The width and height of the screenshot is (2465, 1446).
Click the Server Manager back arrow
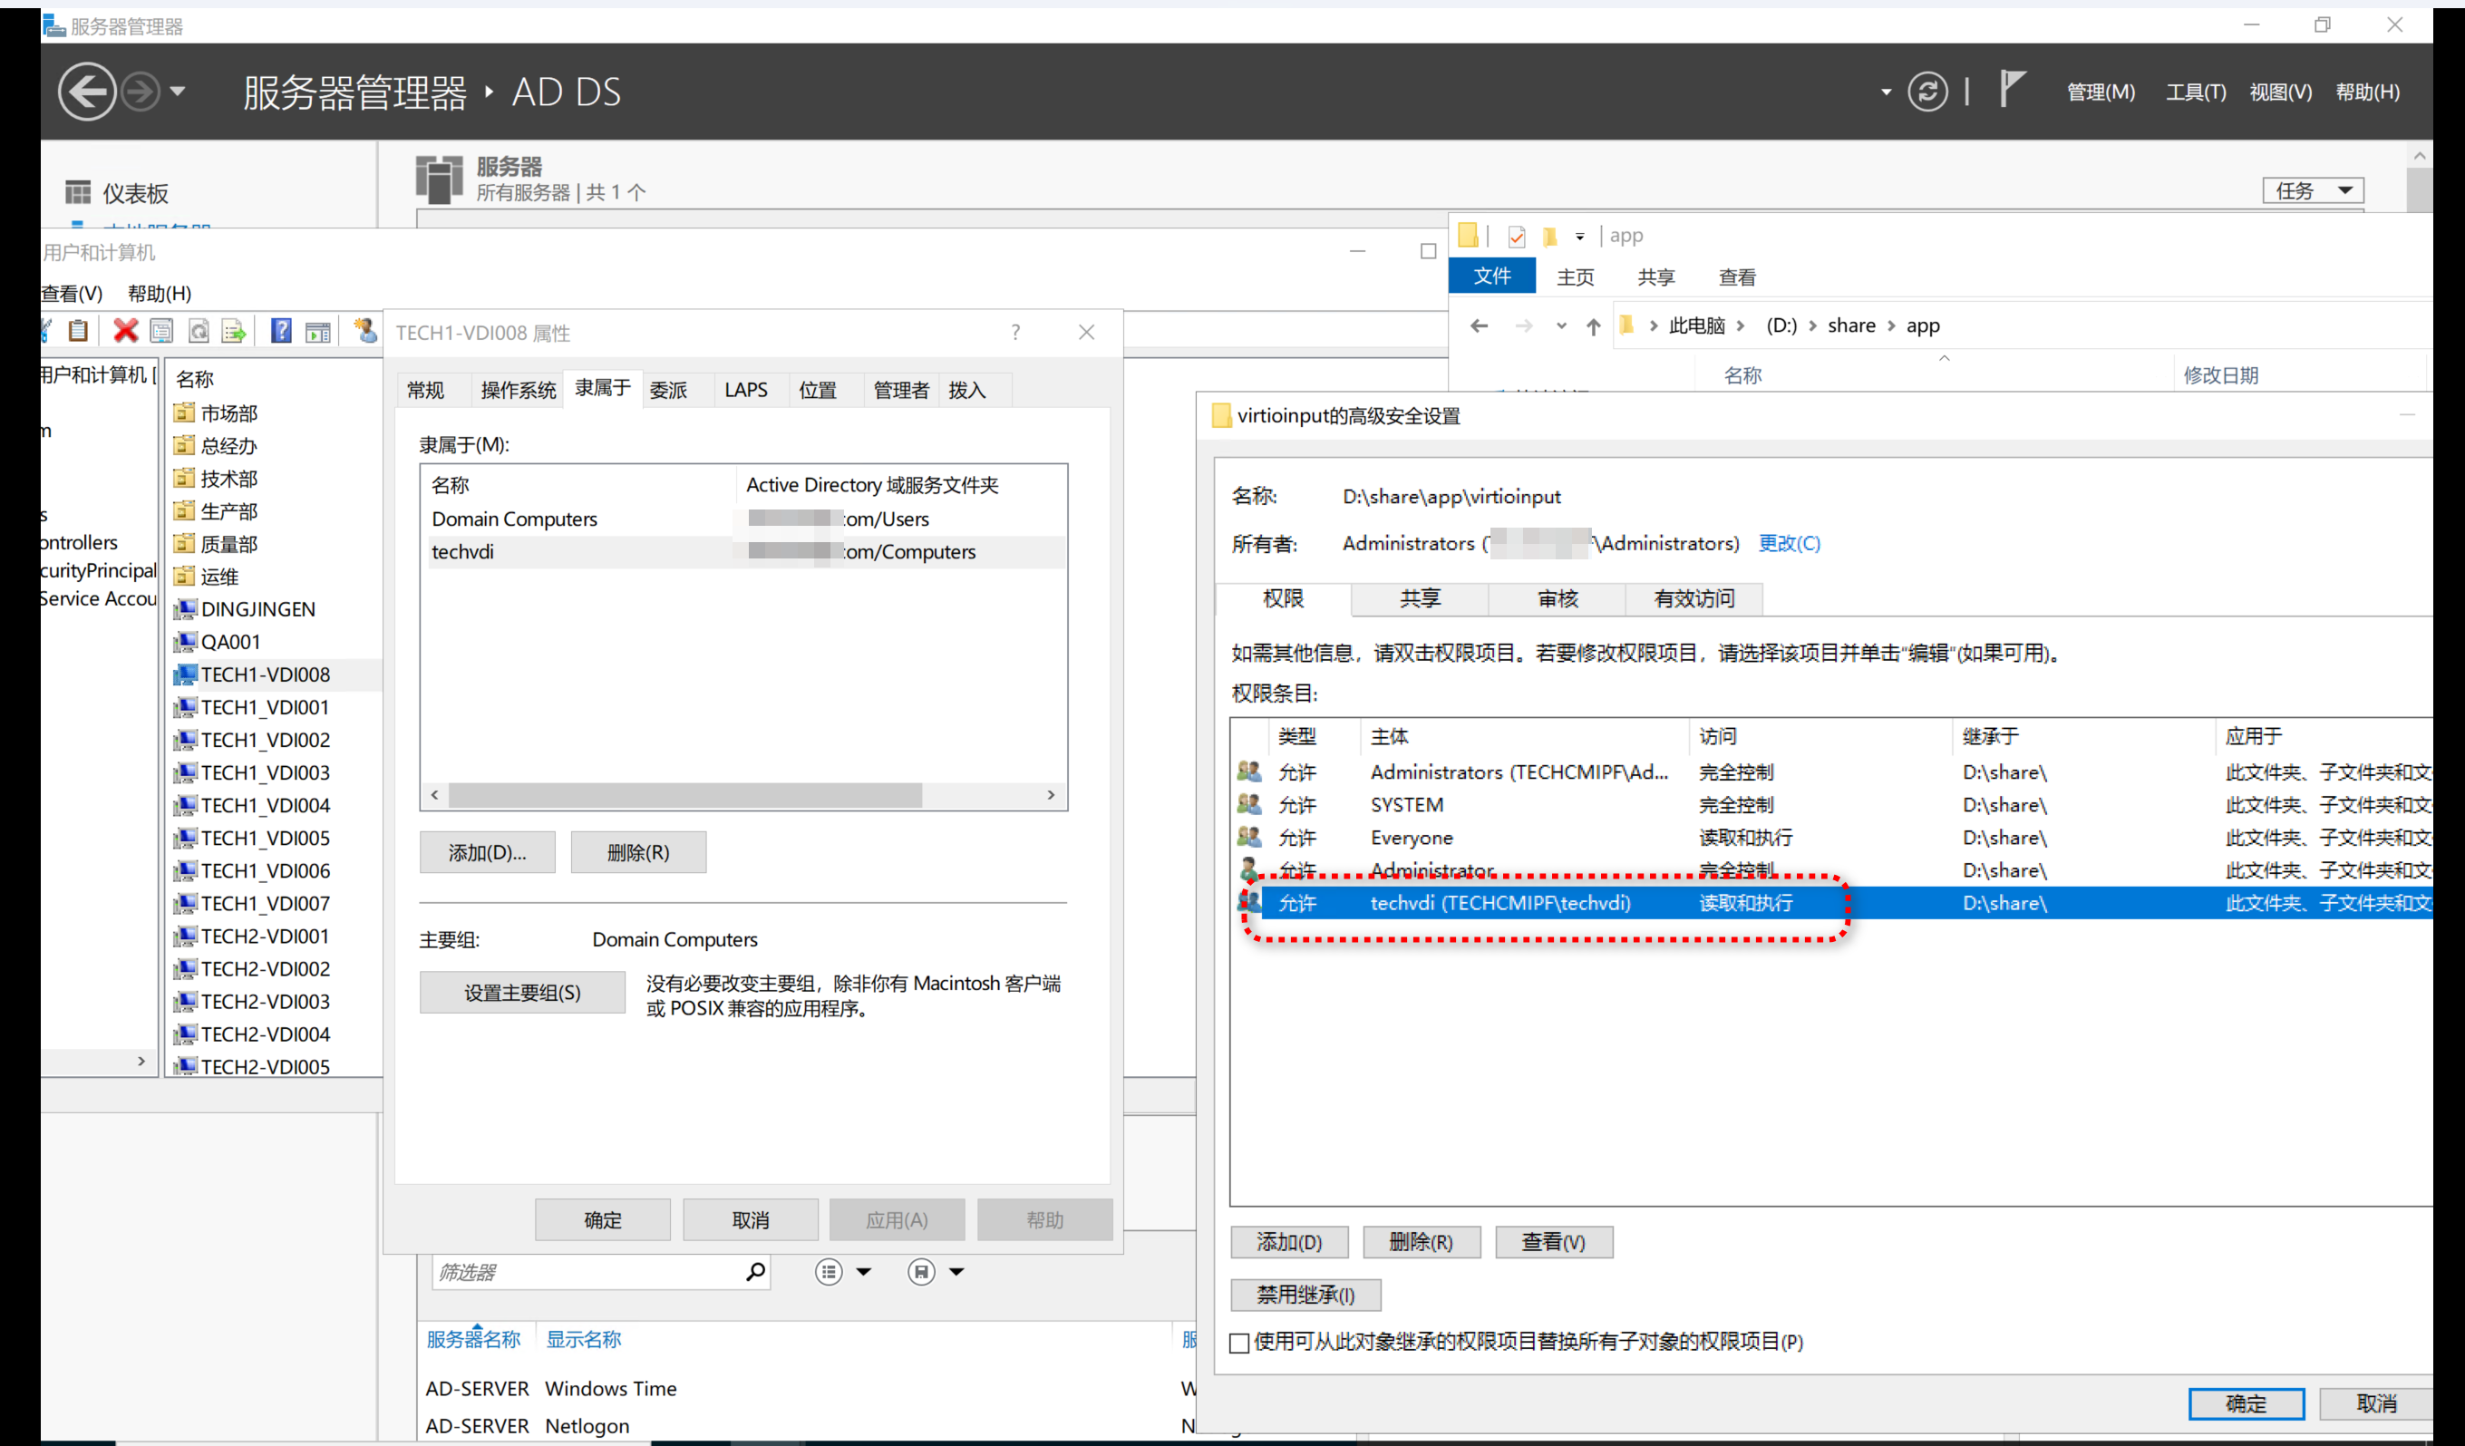87,92
